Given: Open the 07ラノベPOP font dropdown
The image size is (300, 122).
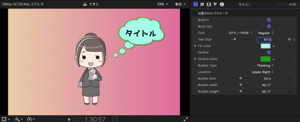Looking at the screenshot, I should click(241, 33).
